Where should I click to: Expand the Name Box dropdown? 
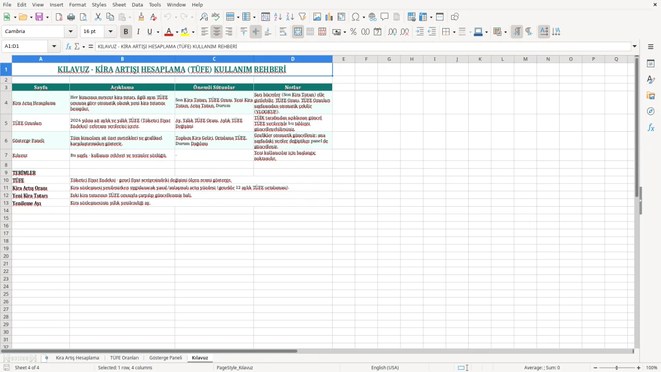point(54,47)
